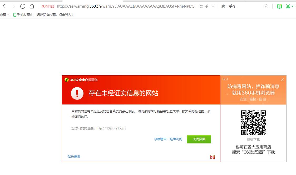
Task: Open the 手机收藏夹 mobile favorites
Action: click(x=23, y=15)
